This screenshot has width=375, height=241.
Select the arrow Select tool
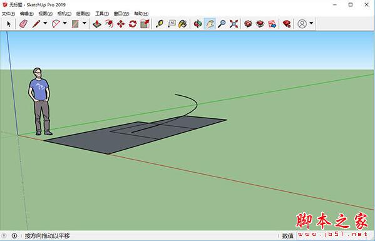pyautogui.click(x=9, y=24)
